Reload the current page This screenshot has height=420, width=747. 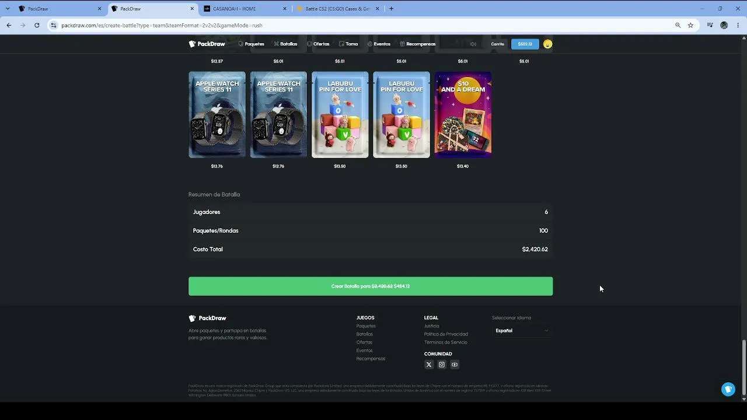click(37, 25)
